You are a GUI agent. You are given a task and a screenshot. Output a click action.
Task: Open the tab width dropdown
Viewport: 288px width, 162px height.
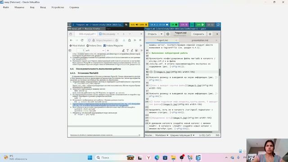(182, 135)
